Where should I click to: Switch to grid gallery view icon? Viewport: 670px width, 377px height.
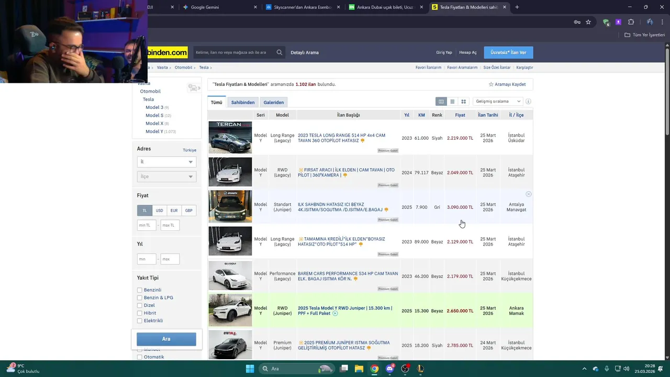click(463, 102)
